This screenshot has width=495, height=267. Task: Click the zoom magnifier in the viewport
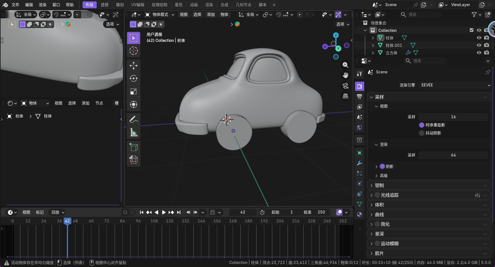(345, 65)
